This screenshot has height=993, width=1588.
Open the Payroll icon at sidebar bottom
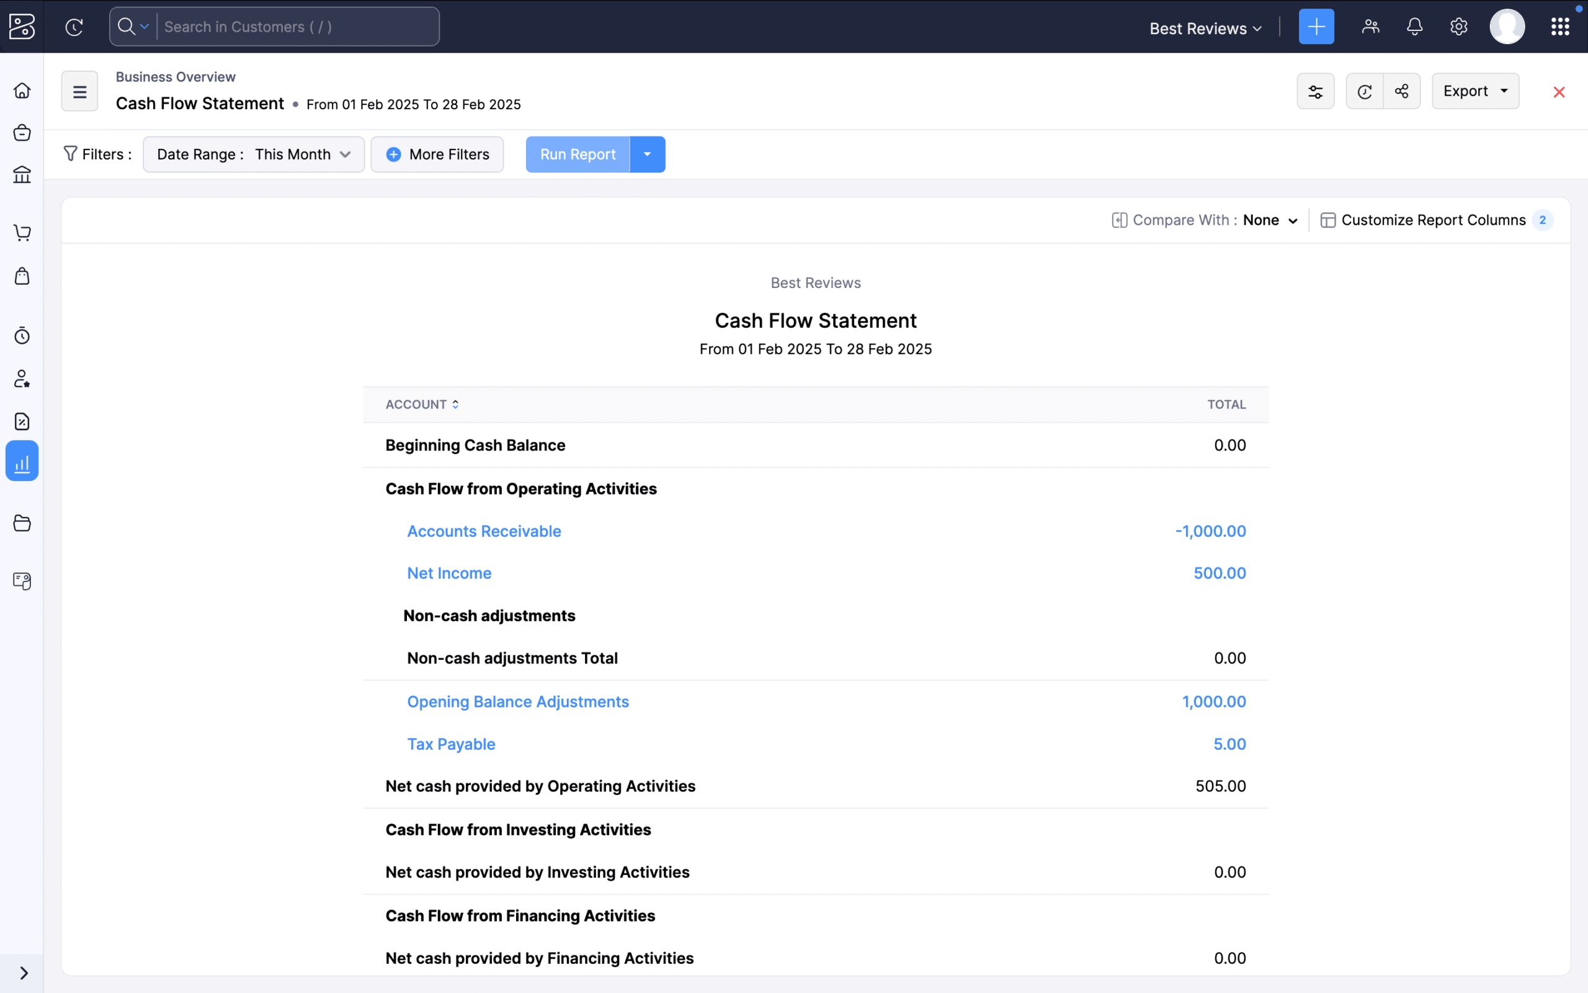[22, 582]
